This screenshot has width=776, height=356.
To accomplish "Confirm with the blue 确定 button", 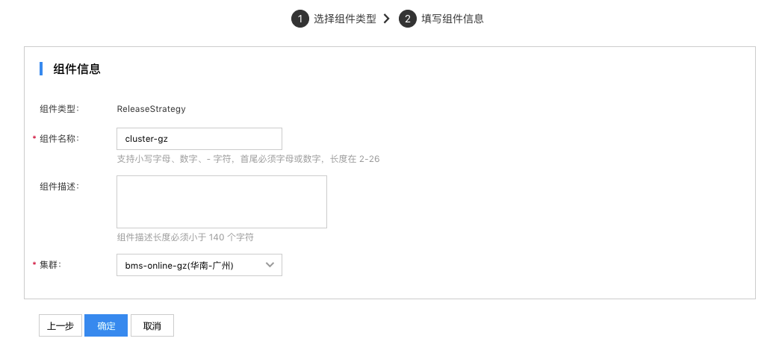I will pos(106,325).
